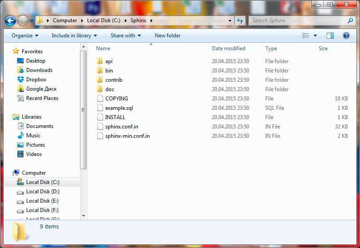The width and height of the screenshot is (360, 248).
Task: Open the Include in library menu
Action: 74,36
